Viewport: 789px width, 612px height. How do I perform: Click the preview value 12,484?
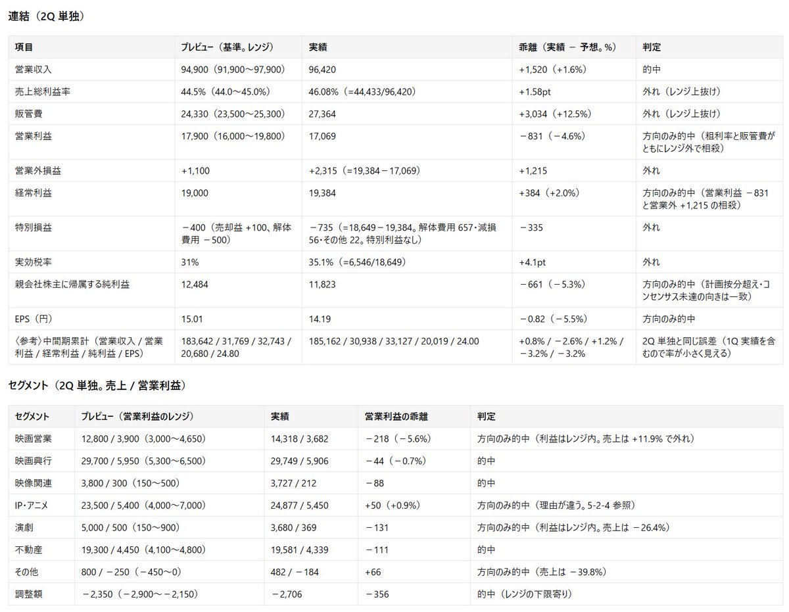tap(195, 284)
